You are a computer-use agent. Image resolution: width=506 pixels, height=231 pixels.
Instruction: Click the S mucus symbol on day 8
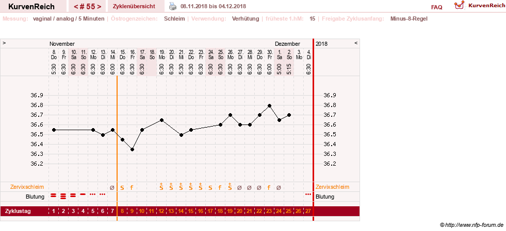(x=122, y=188)
